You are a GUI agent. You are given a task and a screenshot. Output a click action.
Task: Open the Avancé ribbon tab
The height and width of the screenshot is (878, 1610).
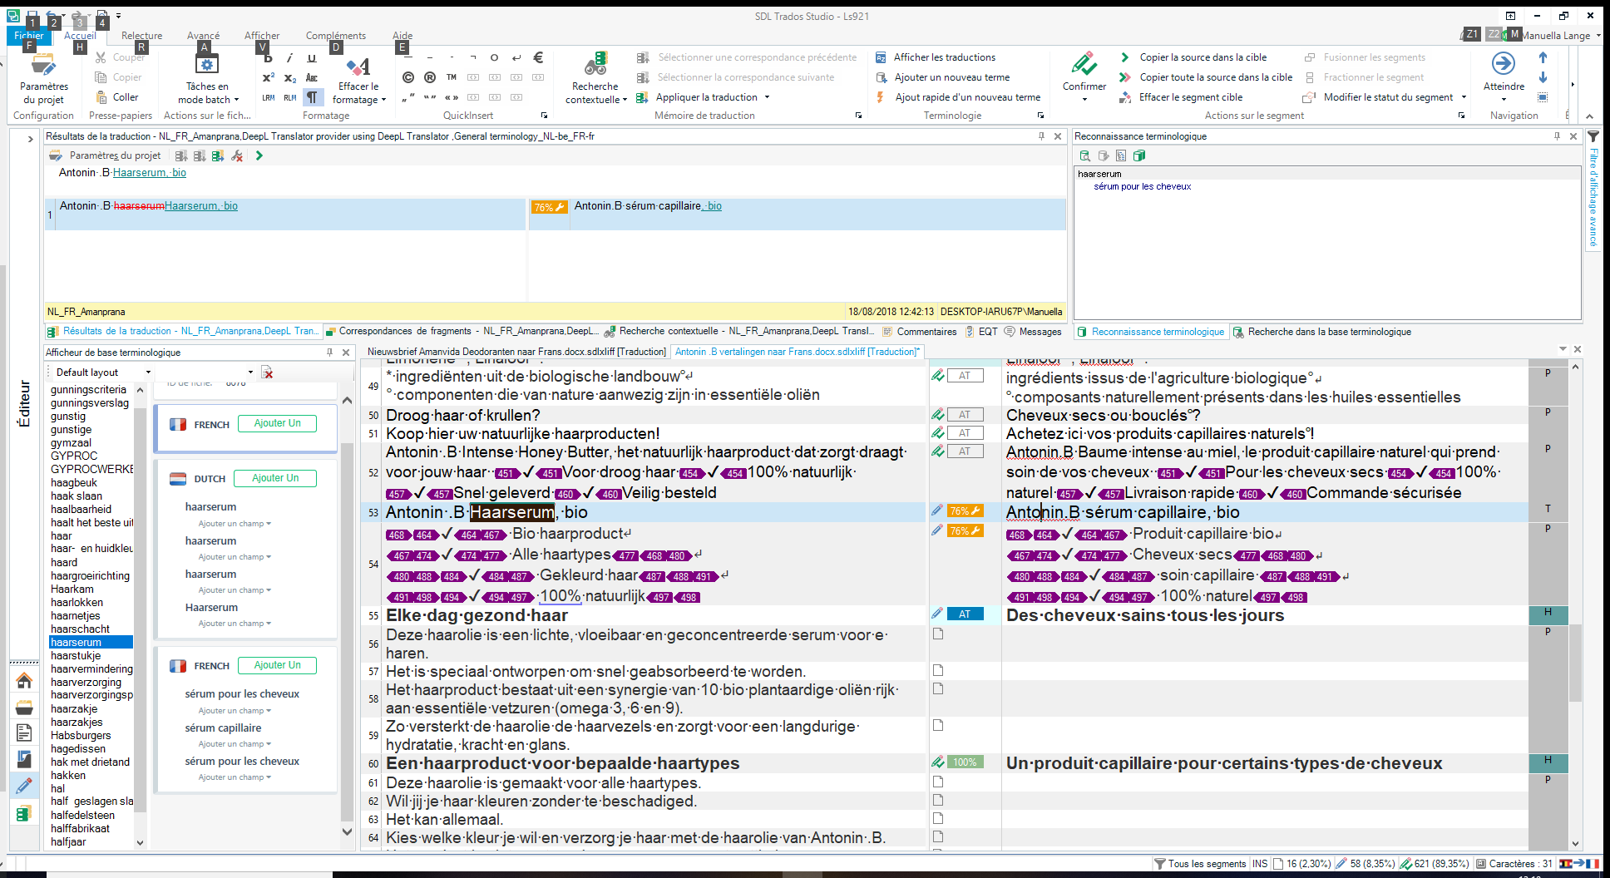point(204,36)
